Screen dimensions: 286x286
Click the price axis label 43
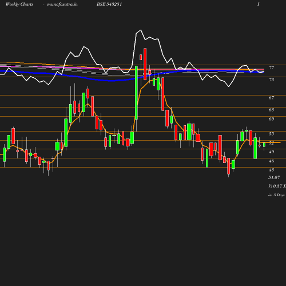(x=272, y=170)
